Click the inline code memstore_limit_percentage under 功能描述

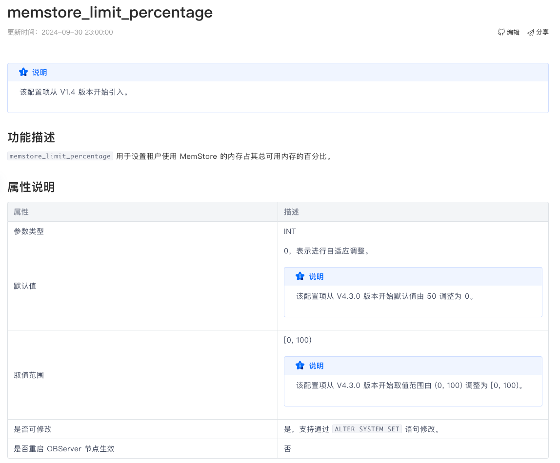point(60,156)
